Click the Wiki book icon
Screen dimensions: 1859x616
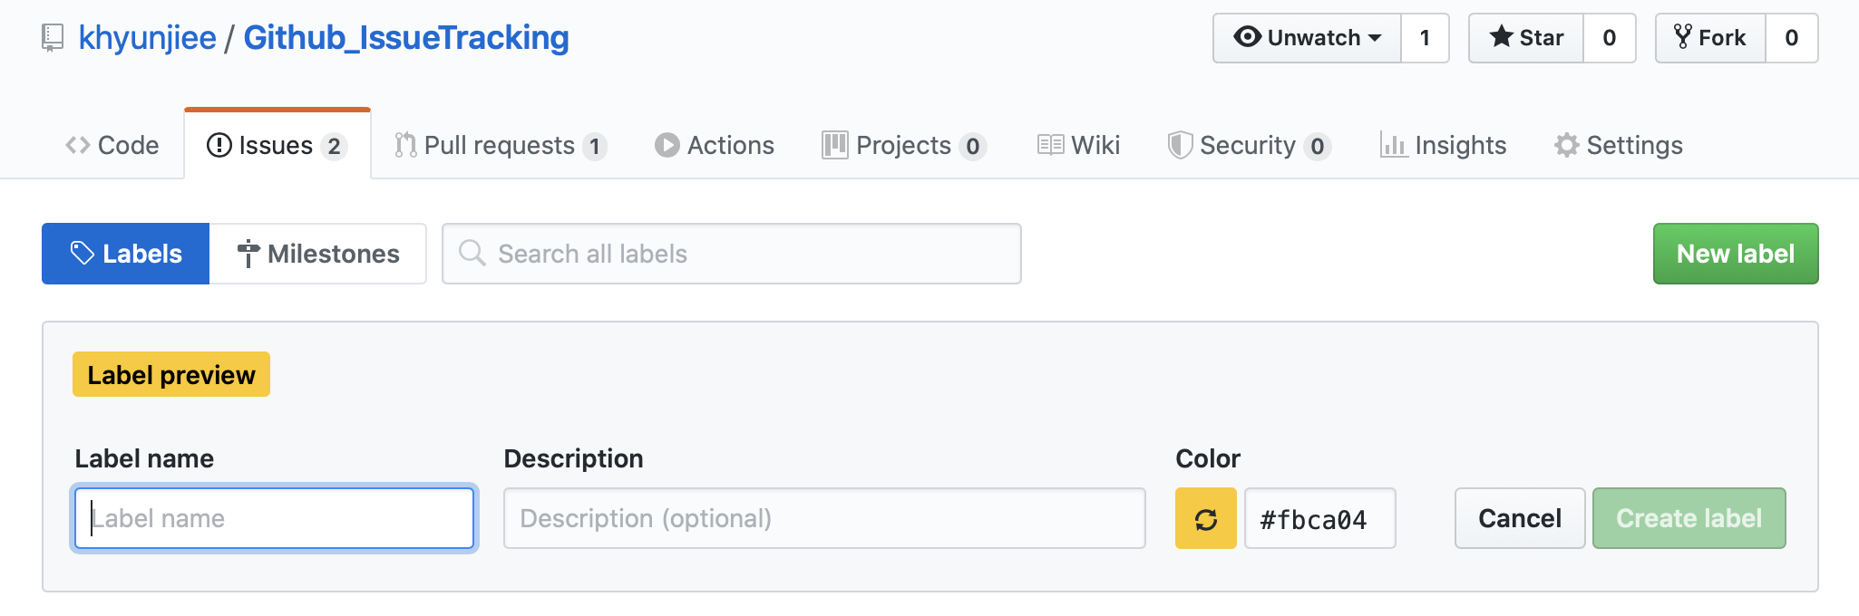pyautogui.click(x=1050, y=145)
